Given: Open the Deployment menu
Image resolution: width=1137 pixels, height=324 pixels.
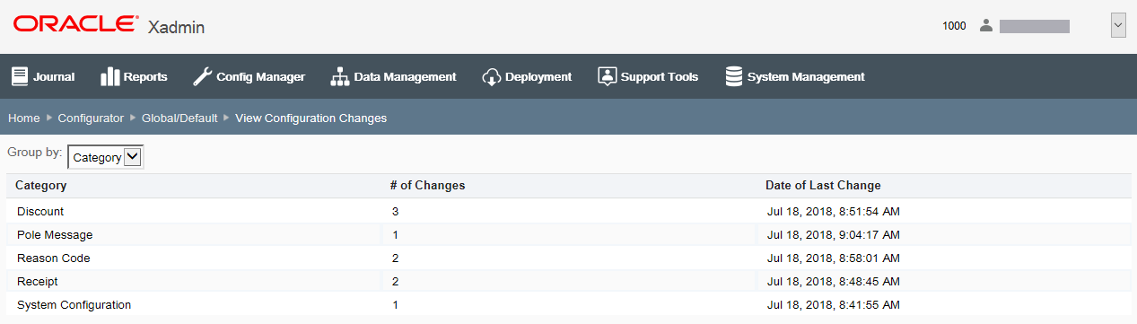Looking at the screenshot, I should (527, 76).
